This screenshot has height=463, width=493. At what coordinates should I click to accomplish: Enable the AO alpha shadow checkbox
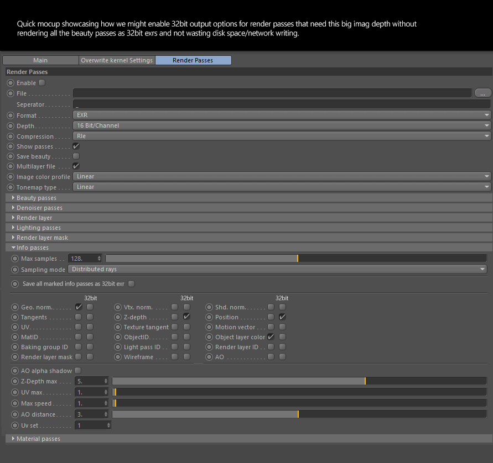78,371
